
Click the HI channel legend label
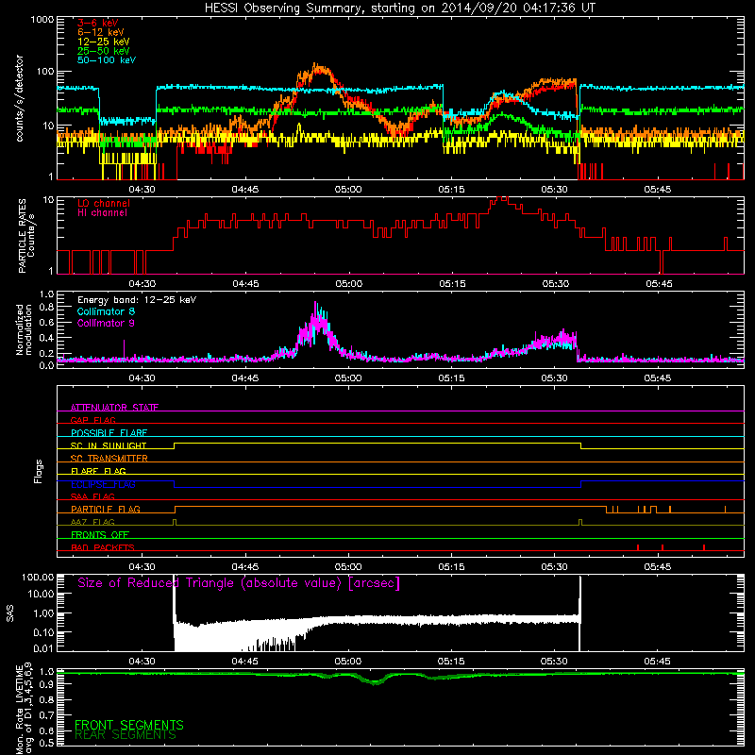[x=102, y=213]
